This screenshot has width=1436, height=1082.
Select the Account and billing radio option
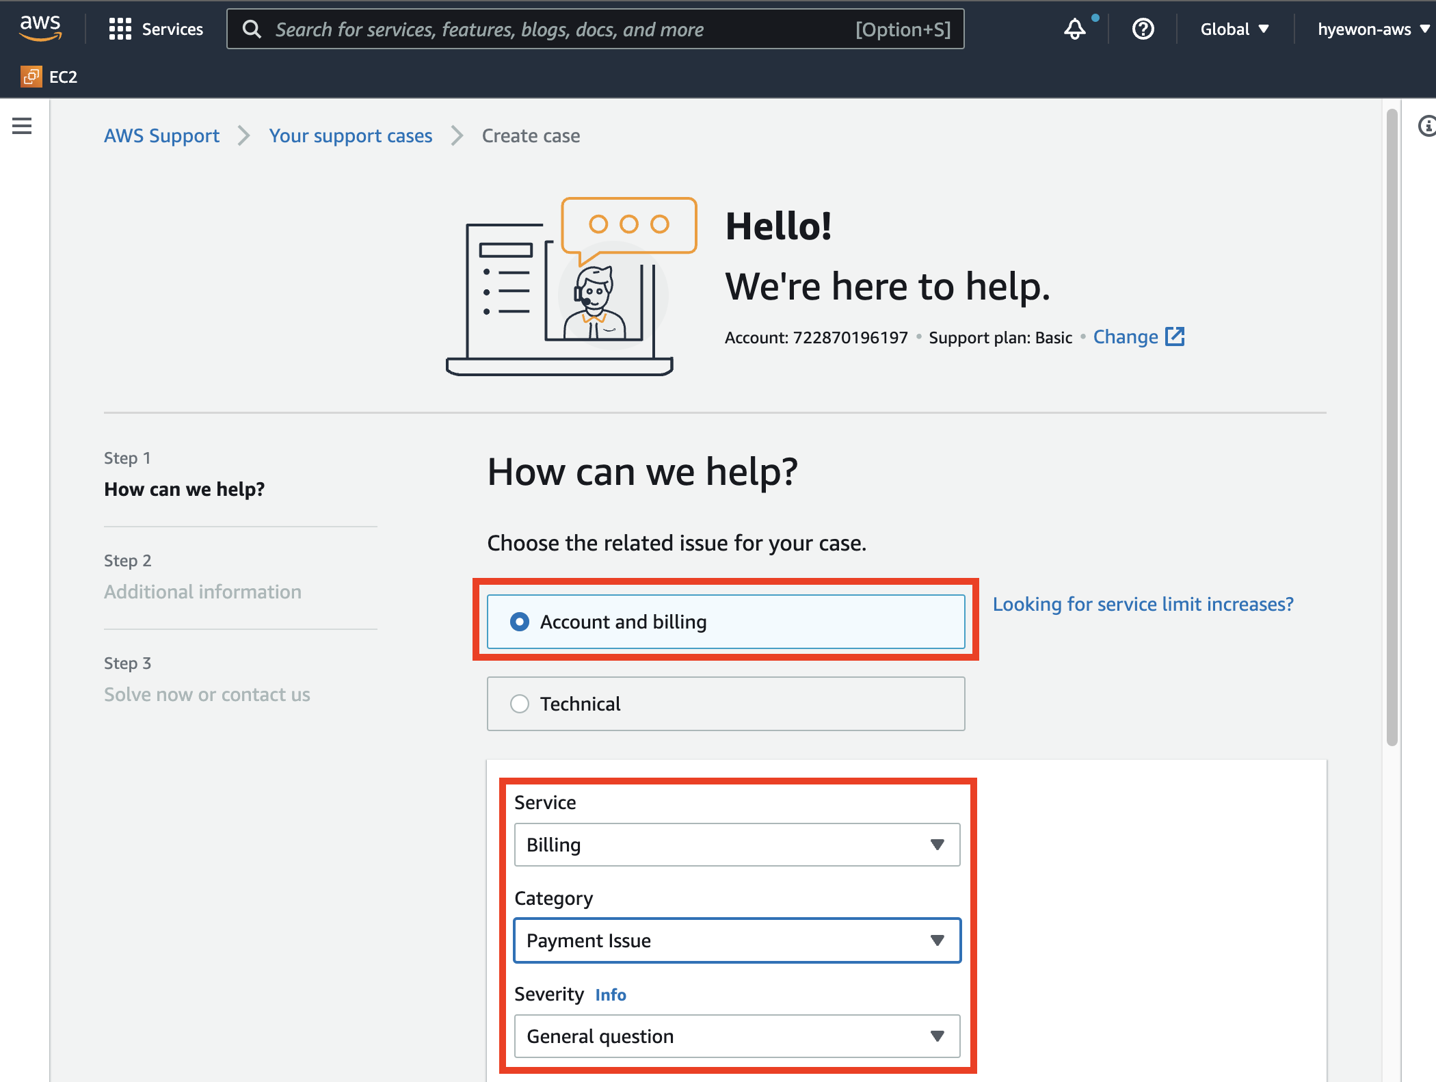[x=520, y=622]
